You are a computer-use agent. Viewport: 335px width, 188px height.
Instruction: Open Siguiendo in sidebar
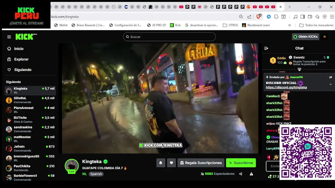point(23,70)
